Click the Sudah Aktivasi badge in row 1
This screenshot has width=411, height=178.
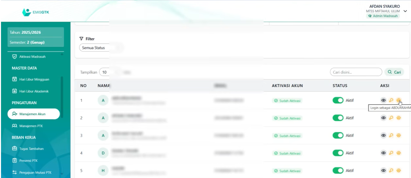pyautogui.click(x=287, y=100)
